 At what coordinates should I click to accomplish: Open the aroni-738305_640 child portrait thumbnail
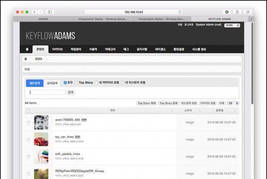coord(41,122)
